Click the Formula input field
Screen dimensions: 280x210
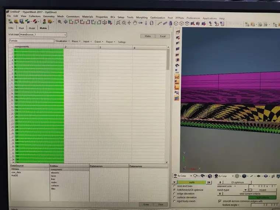(31, 41)
